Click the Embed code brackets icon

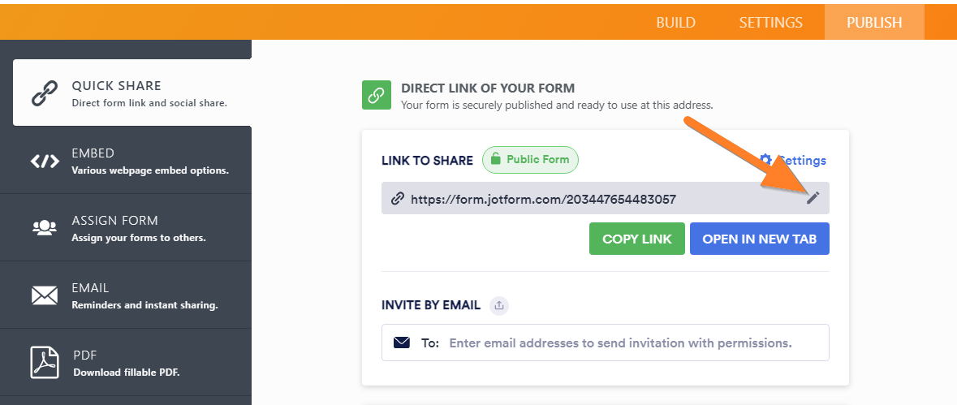45,161
